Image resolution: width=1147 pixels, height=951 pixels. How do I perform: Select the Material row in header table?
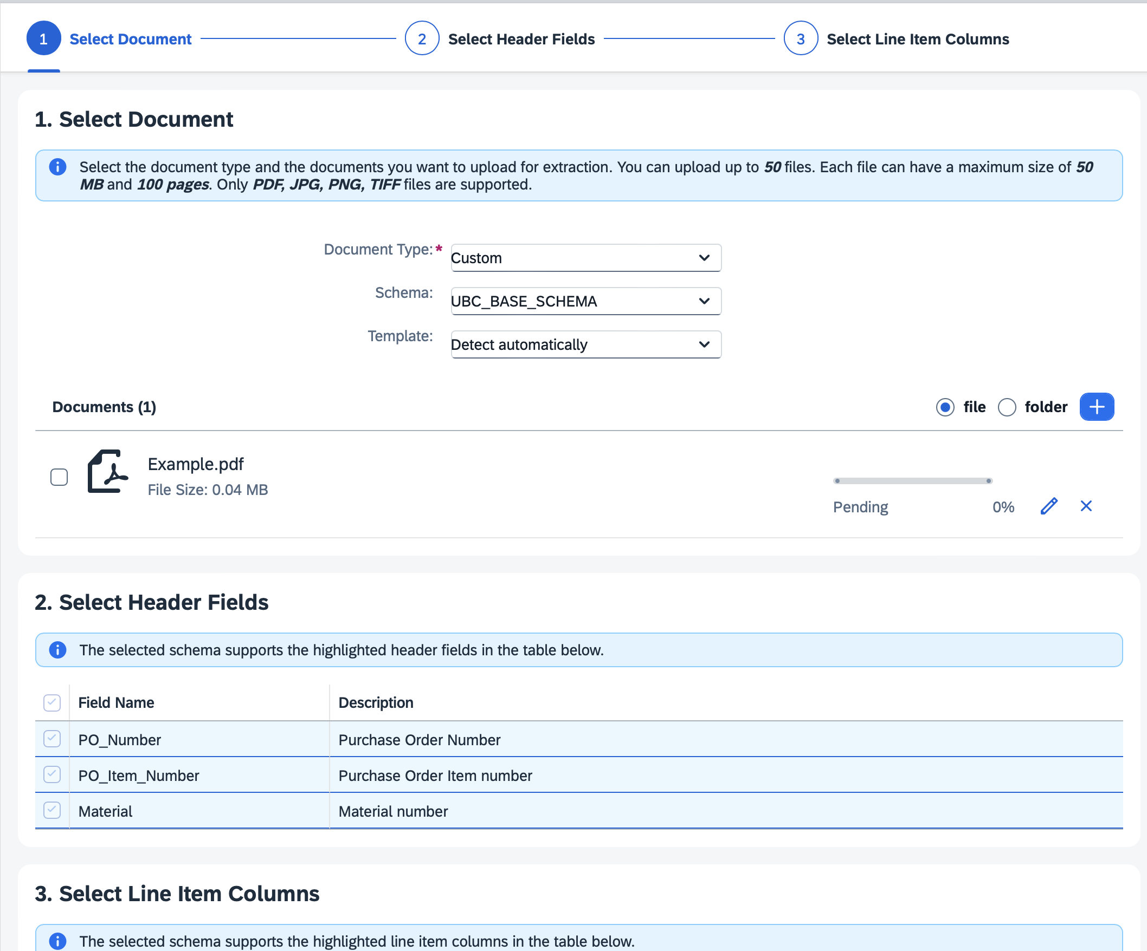point(578,811)
